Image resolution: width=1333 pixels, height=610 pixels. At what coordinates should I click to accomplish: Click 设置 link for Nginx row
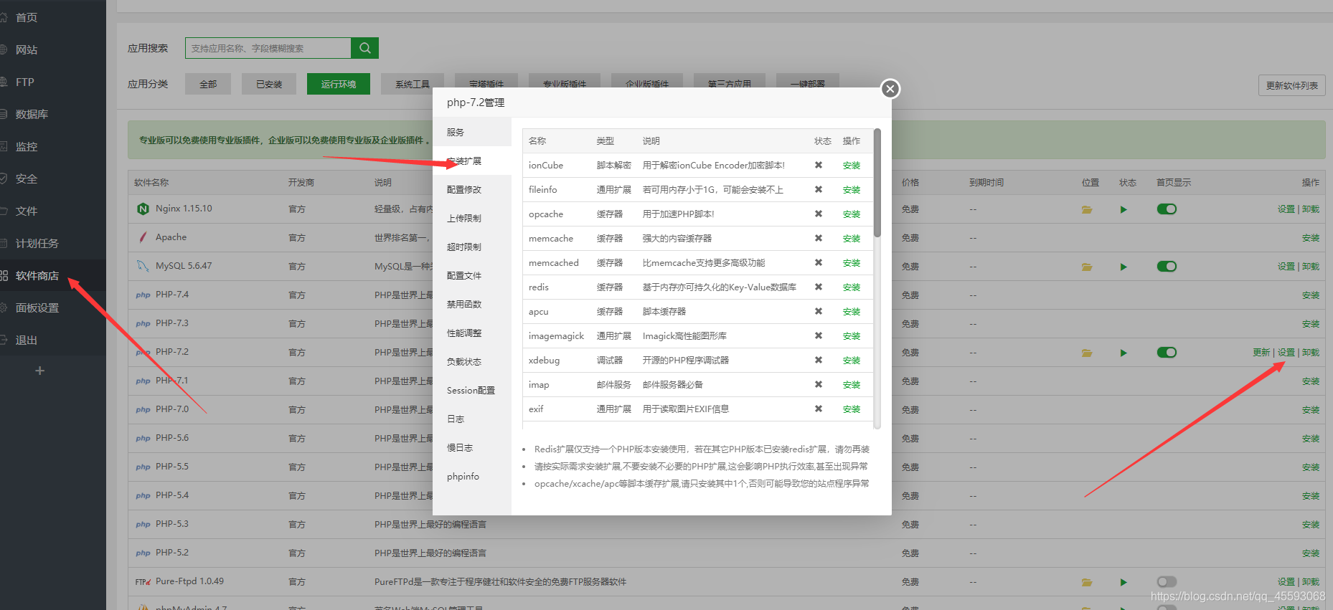tap(1286, 209)
